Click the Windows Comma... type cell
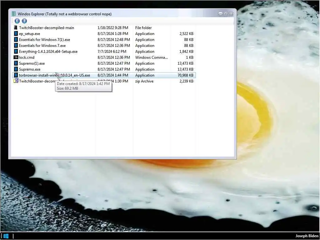320x240 pixels. coord(152,57)
